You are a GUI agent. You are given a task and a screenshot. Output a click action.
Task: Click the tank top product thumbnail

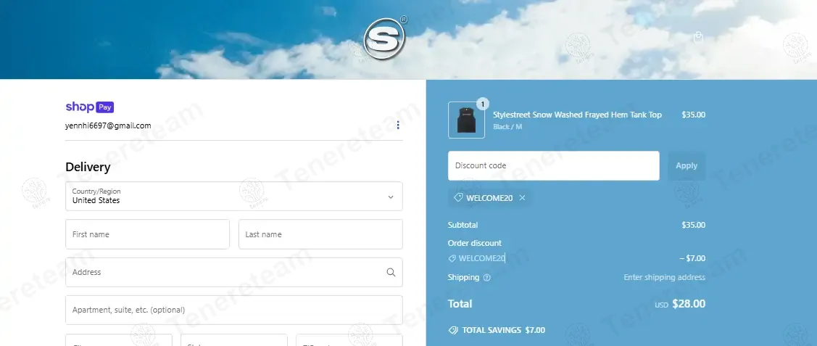coord(466,120)
